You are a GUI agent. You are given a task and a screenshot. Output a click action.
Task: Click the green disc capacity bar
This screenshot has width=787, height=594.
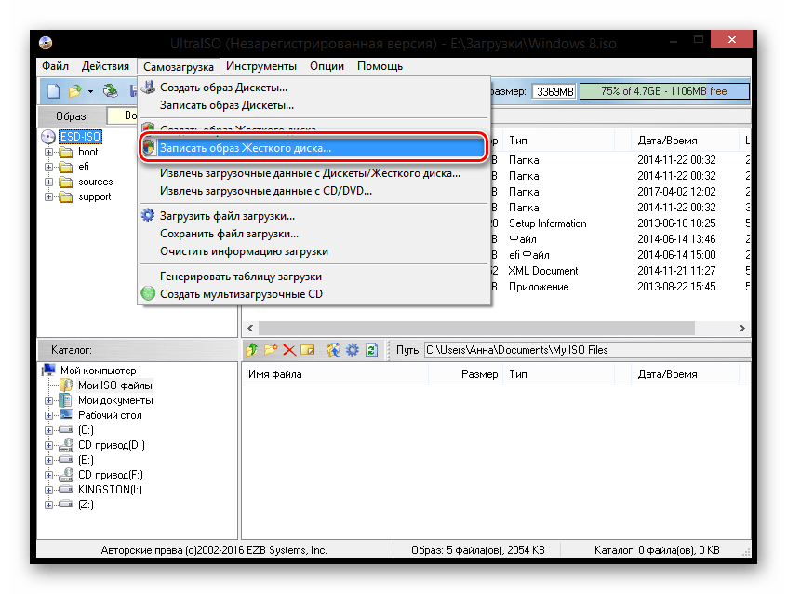662,91
